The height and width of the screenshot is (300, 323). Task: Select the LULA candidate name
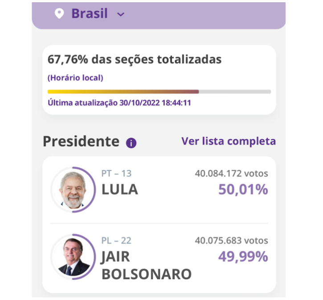pyautogui.click(x=120, y=190)
